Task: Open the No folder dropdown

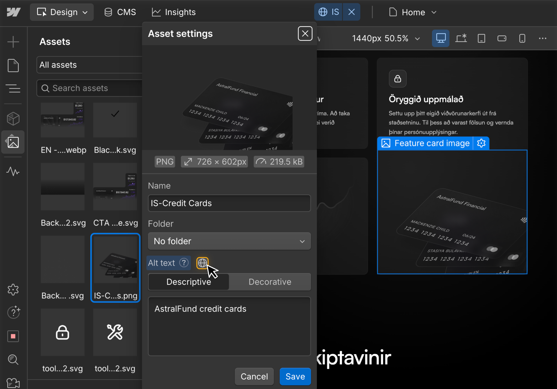Action: point(229,241)
